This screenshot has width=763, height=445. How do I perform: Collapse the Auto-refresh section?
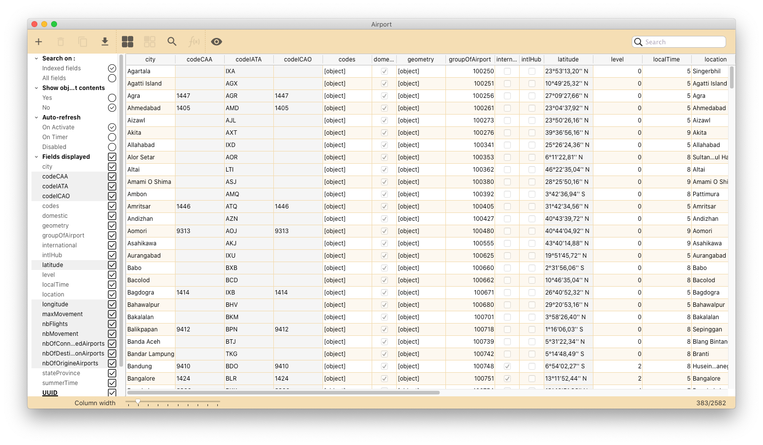click(36, 118)
